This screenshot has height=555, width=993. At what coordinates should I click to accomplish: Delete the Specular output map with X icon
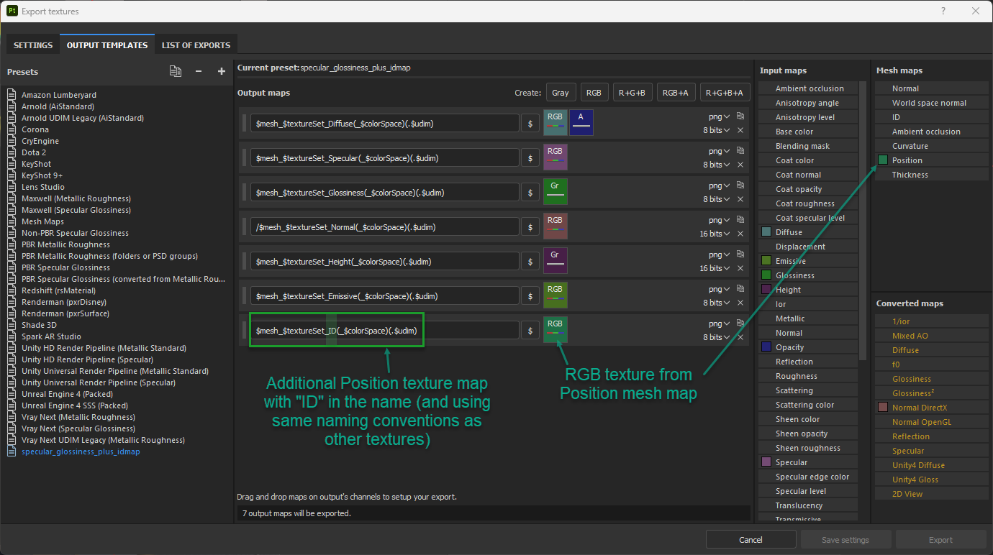click(x=740, y=165)
